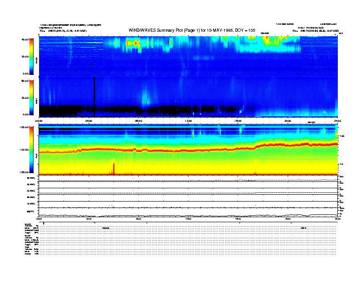The height and width of the screenshot is (281, 364).
Task: Click the -155.00 scale value on bottom color bar
Action: [x=24, y=172]
